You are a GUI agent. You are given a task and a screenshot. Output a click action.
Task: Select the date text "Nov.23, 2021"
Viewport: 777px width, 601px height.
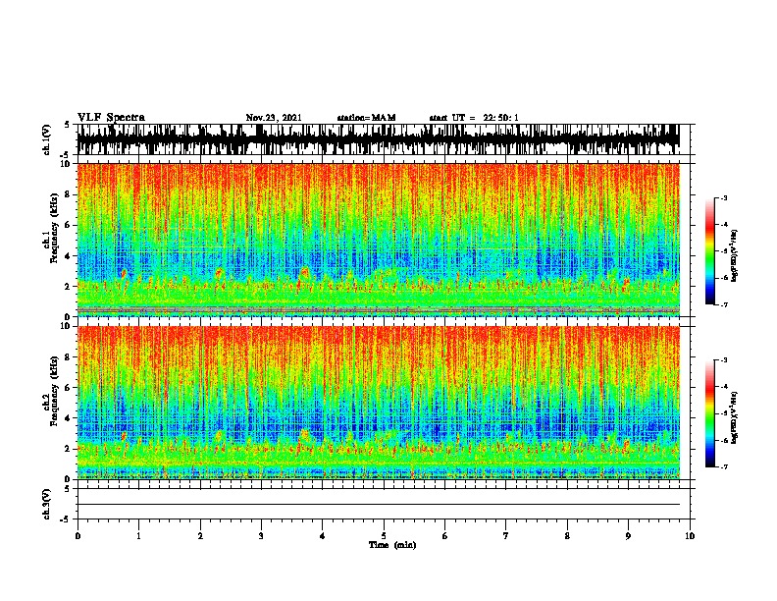[x=274, y=118]
